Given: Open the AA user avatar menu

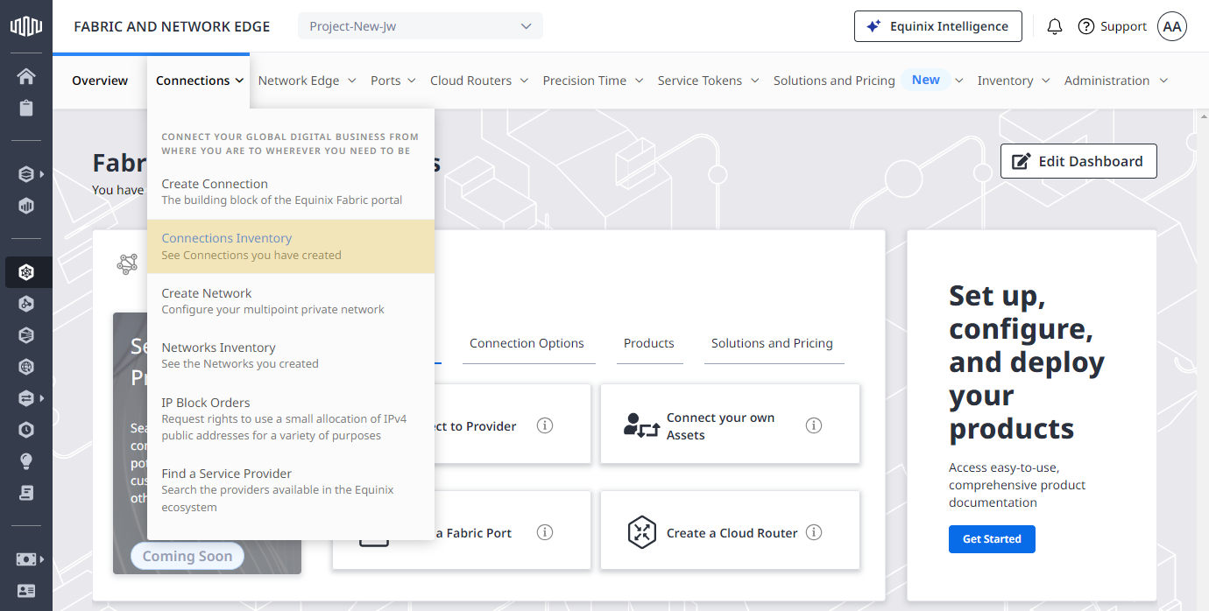Looking at the screenshot, I should pyautogui.click(x=1172, y=26).
